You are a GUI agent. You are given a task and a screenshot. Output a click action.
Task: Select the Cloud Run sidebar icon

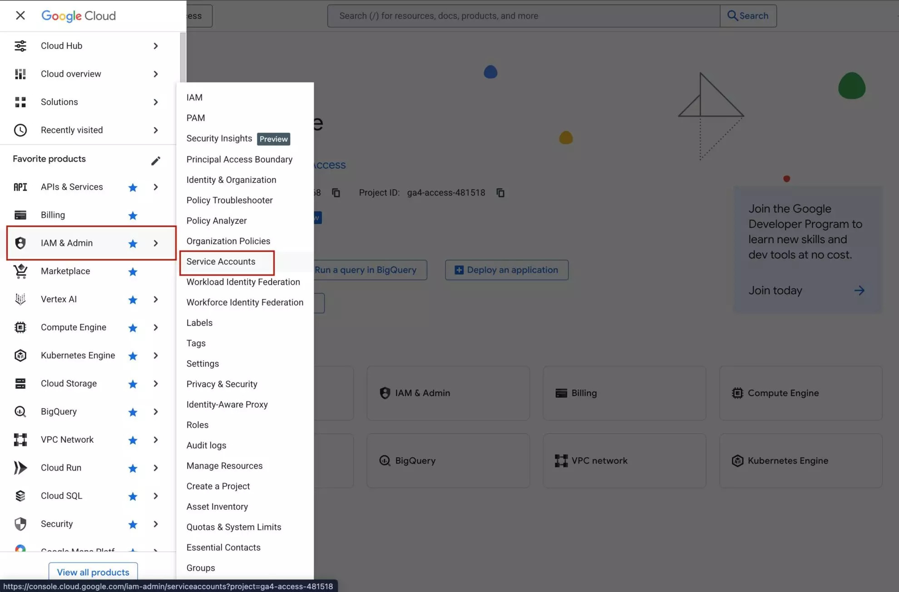(20, 468)
